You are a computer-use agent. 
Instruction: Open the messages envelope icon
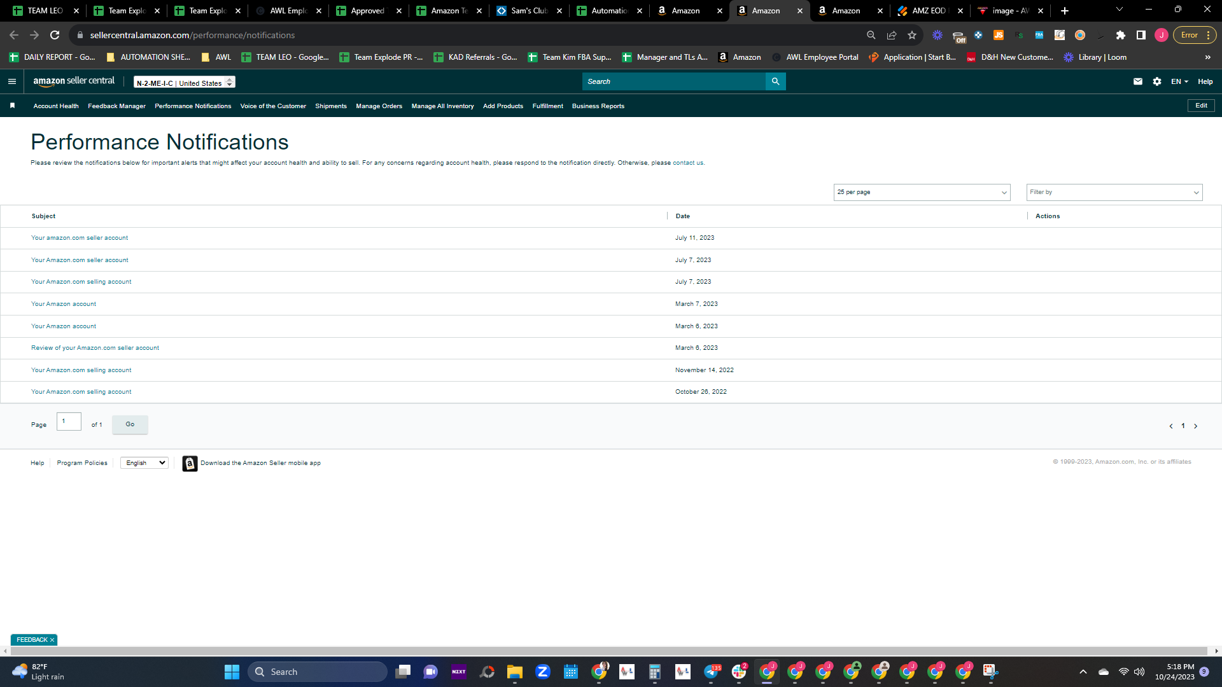click(1138, 81)
